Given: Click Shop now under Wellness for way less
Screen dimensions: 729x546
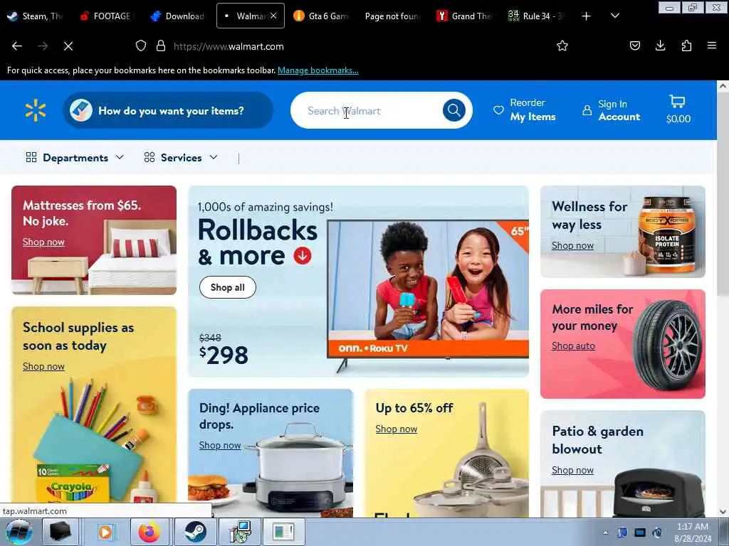Looking at the screenshot, I should pos(572,245).
